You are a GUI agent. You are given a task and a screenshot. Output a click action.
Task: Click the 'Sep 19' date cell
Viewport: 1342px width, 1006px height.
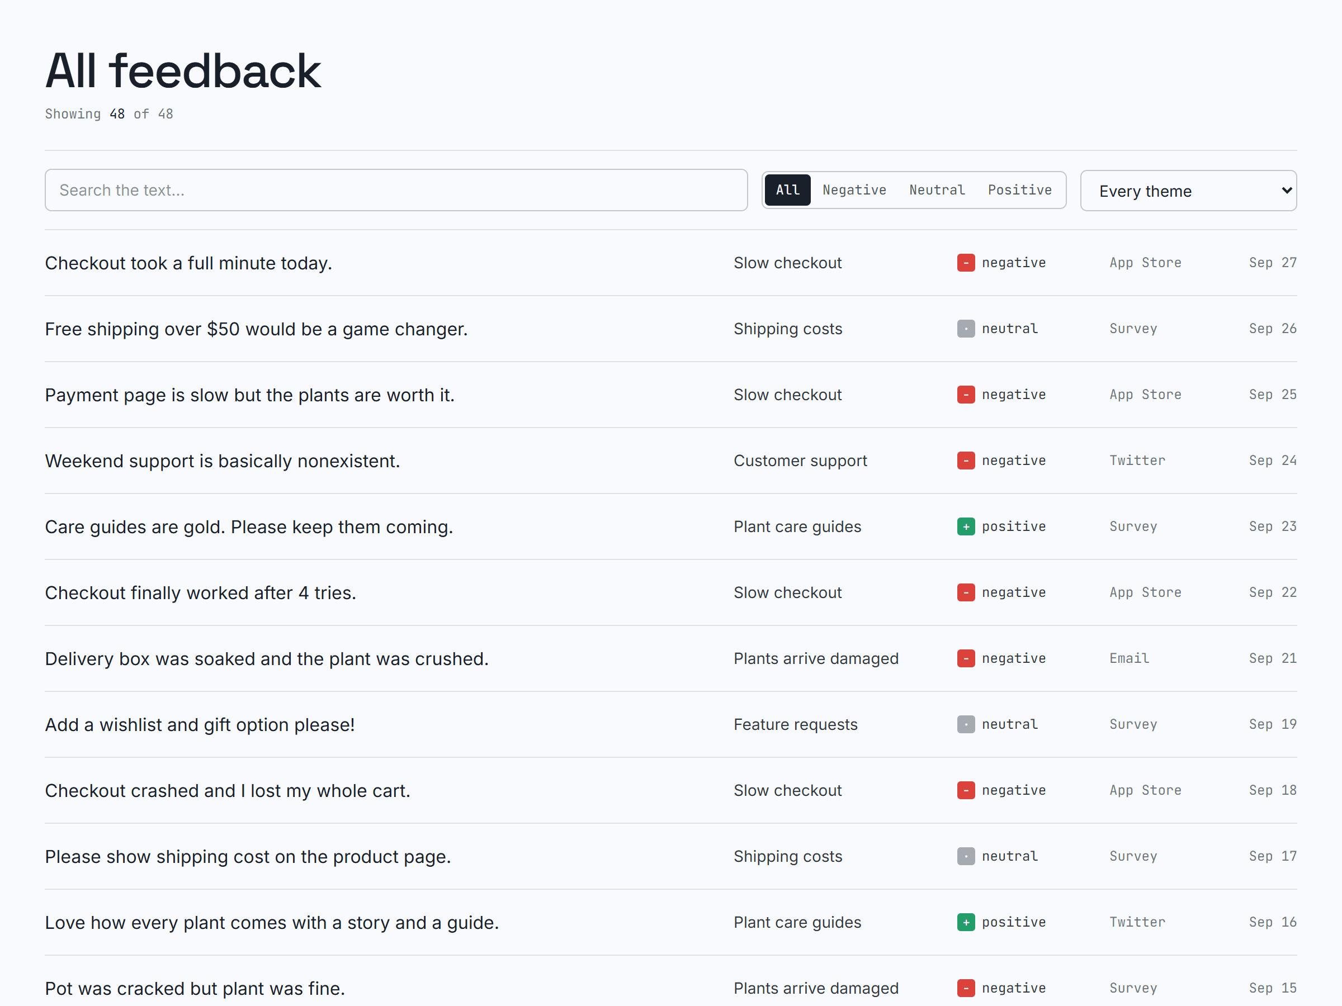click(x=1272, y=725)
